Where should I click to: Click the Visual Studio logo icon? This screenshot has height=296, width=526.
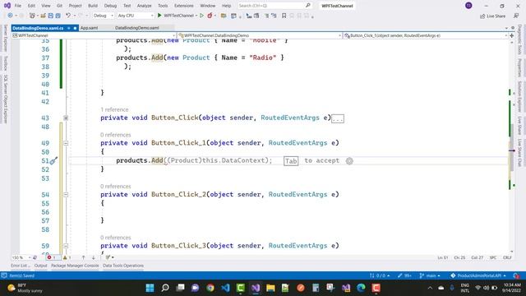pos(7,6)
